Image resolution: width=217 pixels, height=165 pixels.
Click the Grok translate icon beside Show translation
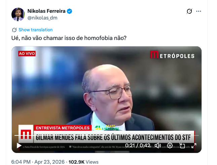14,30
